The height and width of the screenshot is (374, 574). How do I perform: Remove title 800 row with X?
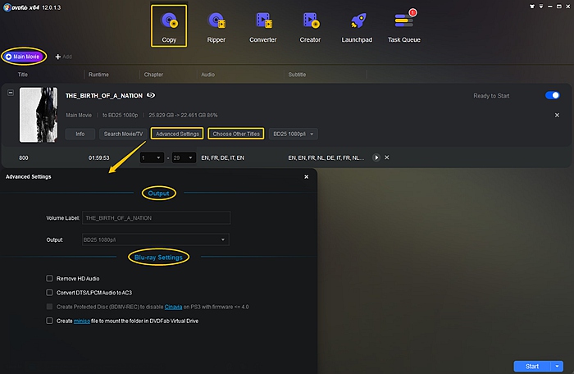click(x=387, y=157)
